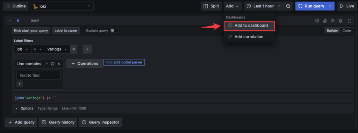Delete query A with trash icon
The image size is (358, 133).
pos(341,21)
